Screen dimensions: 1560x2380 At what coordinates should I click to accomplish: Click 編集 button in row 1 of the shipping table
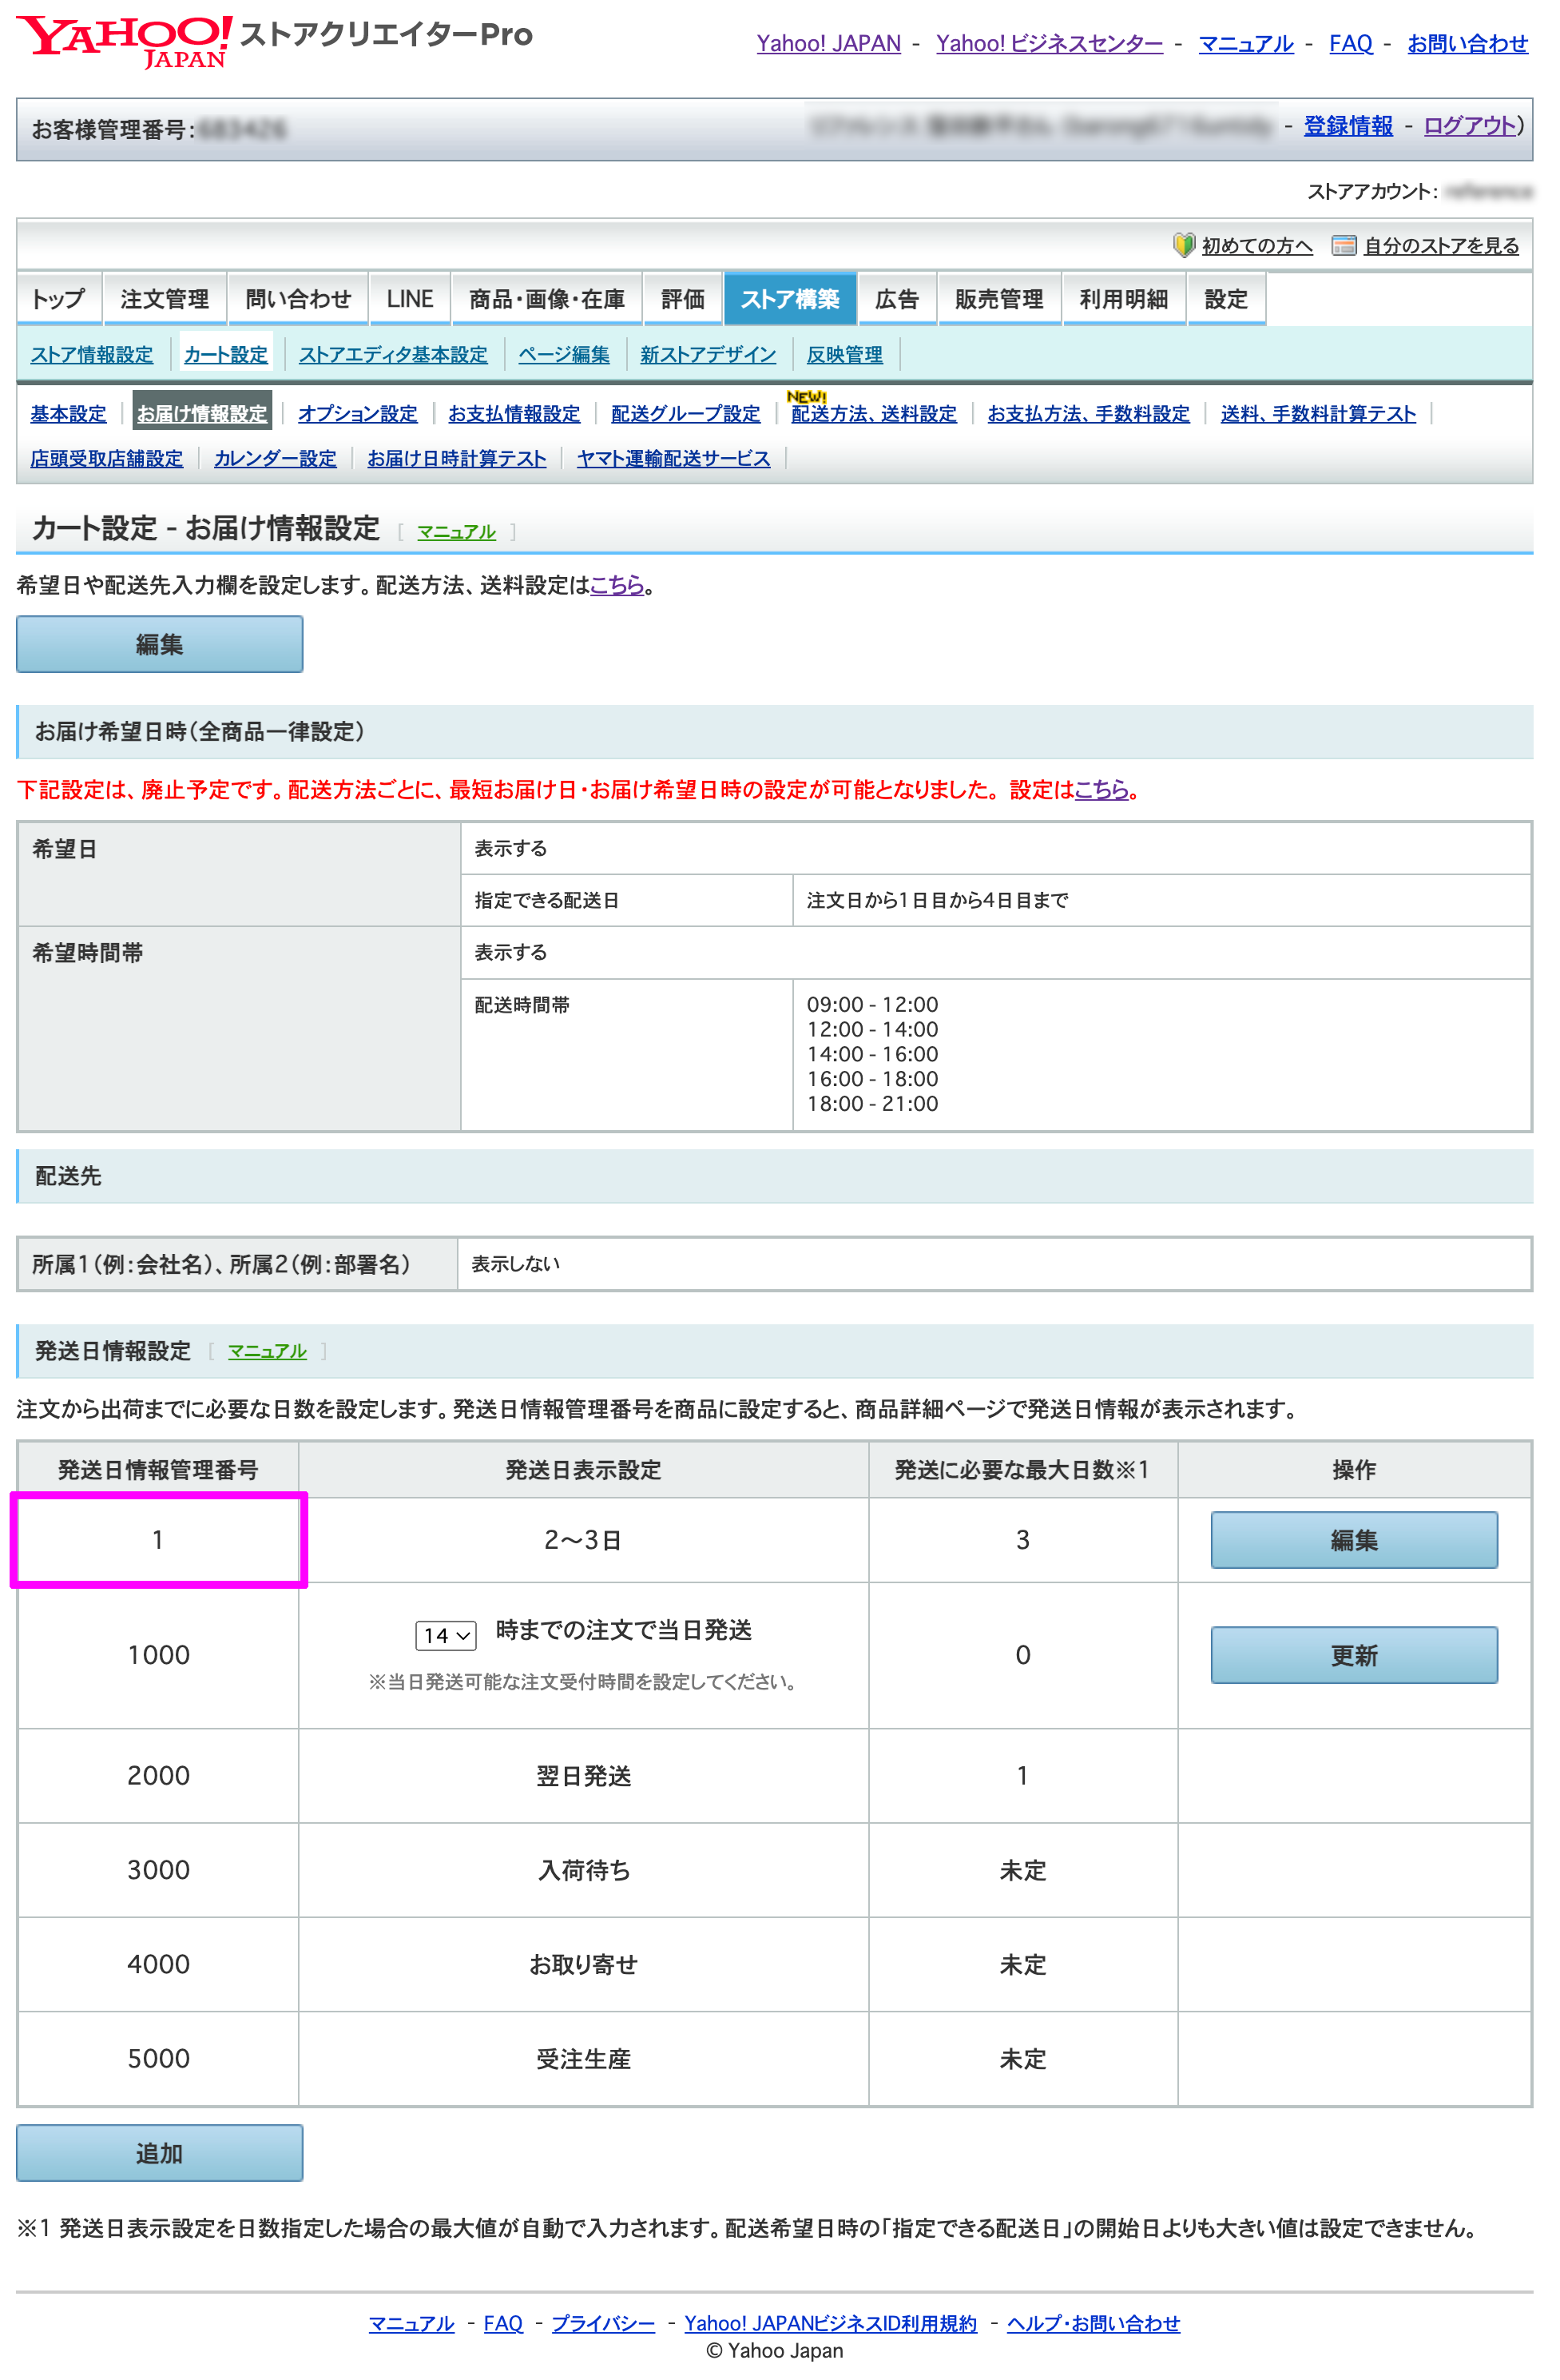click(1354, 1540)
